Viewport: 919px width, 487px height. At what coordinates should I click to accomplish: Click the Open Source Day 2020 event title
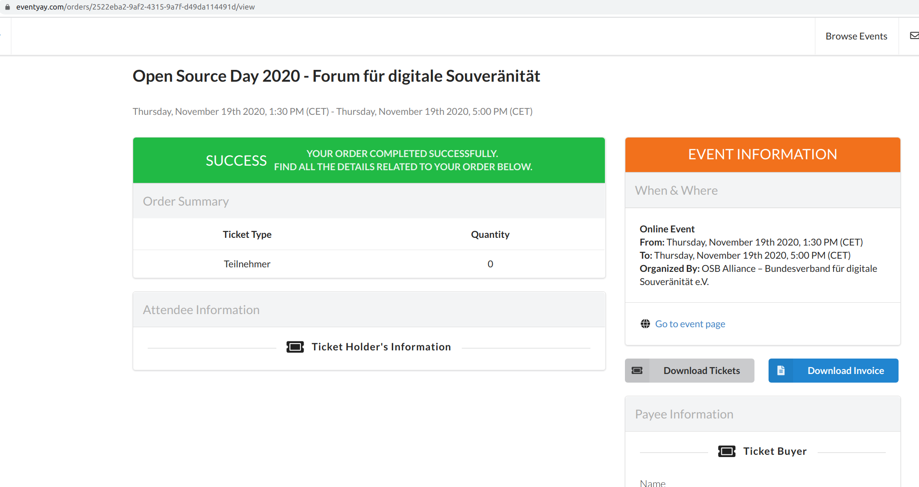336,76
